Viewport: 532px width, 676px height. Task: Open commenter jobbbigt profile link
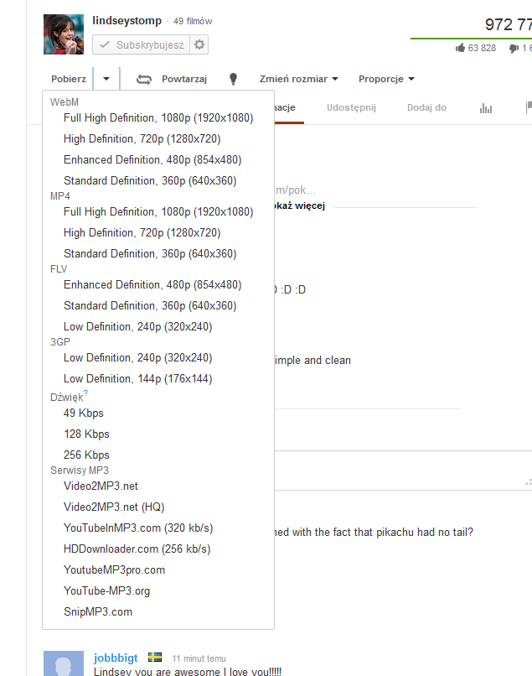click(116, 658)
